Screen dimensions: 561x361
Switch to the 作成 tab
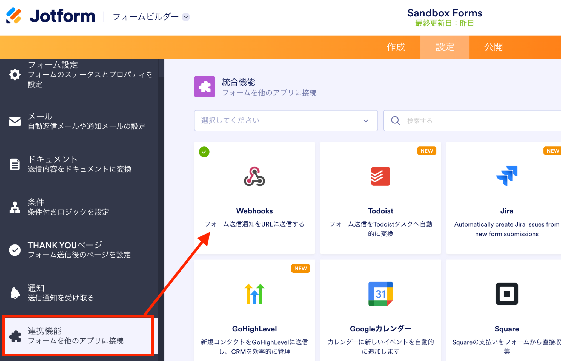[396, 47]
